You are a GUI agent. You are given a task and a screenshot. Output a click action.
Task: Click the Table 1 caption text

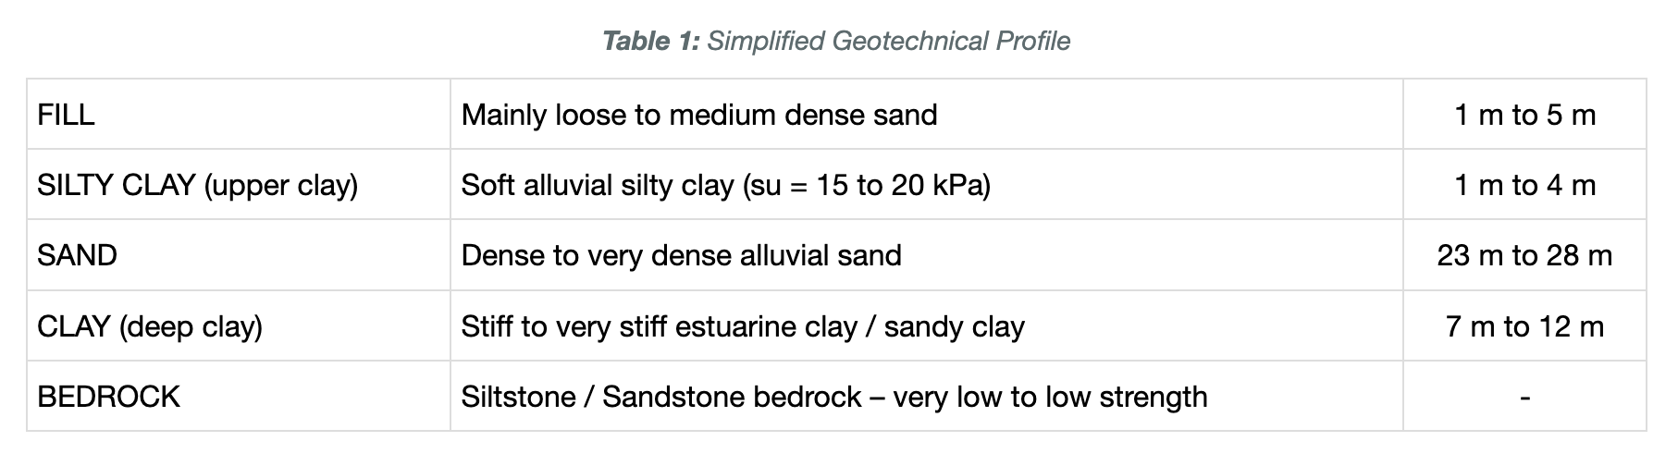point(836,41)
